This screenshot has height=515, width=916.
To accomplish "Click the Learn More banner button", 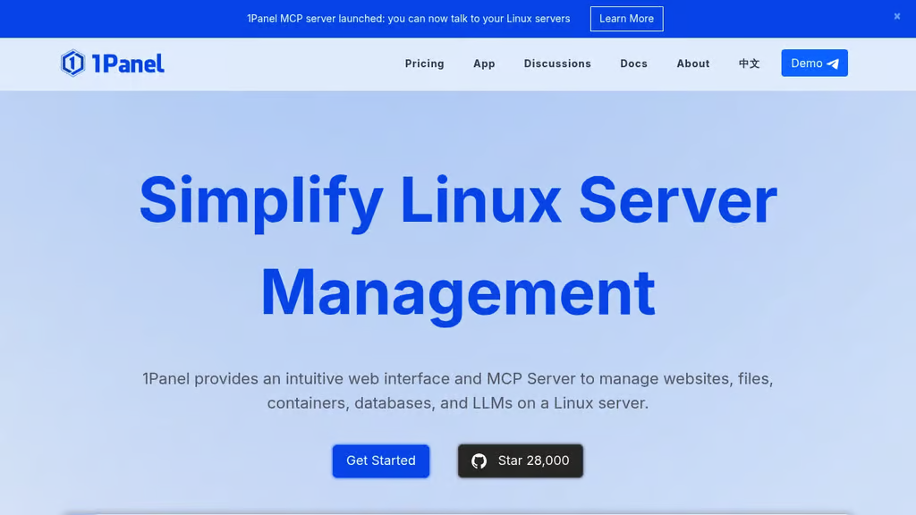I will click(x=626, y=19).
